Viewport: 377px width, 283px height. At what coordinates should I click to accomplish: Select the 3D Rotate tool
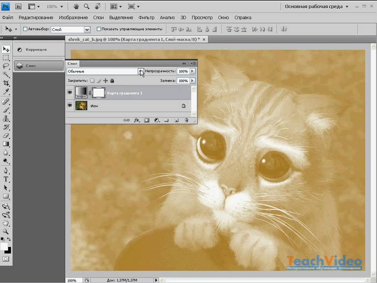tap(6, 206)
